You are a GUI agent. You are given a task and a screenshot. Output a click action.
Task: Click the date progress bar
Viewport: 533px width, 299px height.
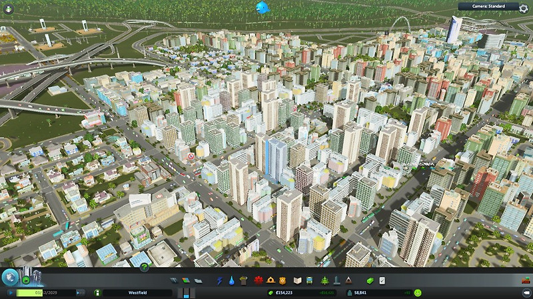46,292
